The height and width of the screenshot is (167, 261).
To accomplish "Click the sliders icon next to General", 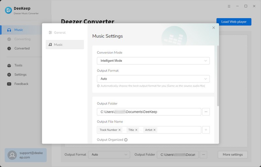I will click(x=50, y=32).
